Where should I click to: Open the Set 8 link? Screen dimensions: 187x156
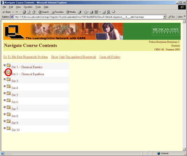click(15, 116)
